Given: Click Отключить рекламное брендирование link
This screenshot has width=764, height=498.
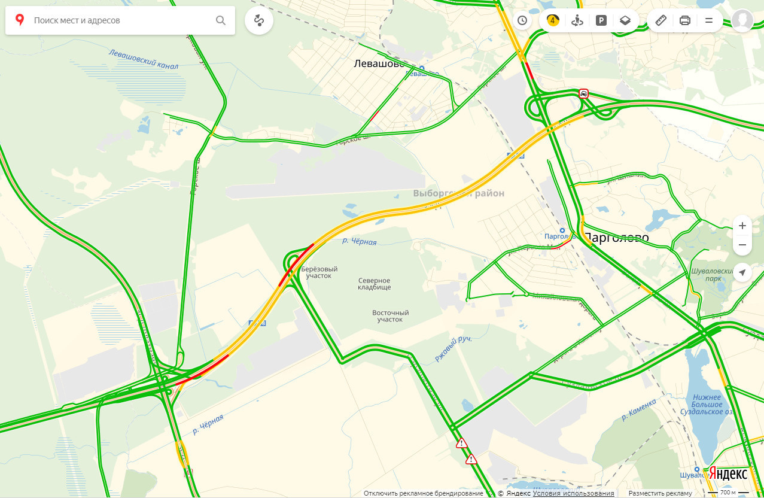Looking at the screenshot, I should click(423, 493).
